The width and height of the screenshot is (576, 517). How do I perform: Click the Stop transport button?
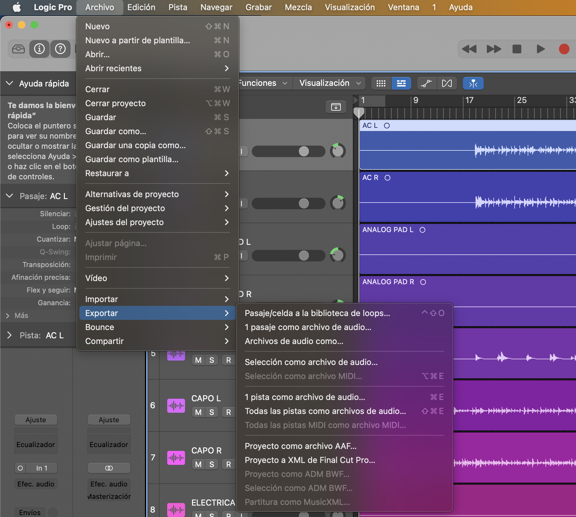pos(517,49)
